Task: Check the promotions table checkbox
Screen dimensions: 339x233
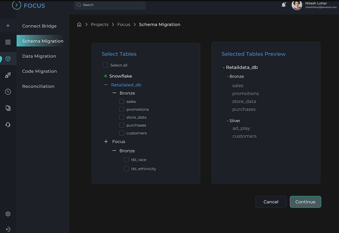Action: coord(122,109)
